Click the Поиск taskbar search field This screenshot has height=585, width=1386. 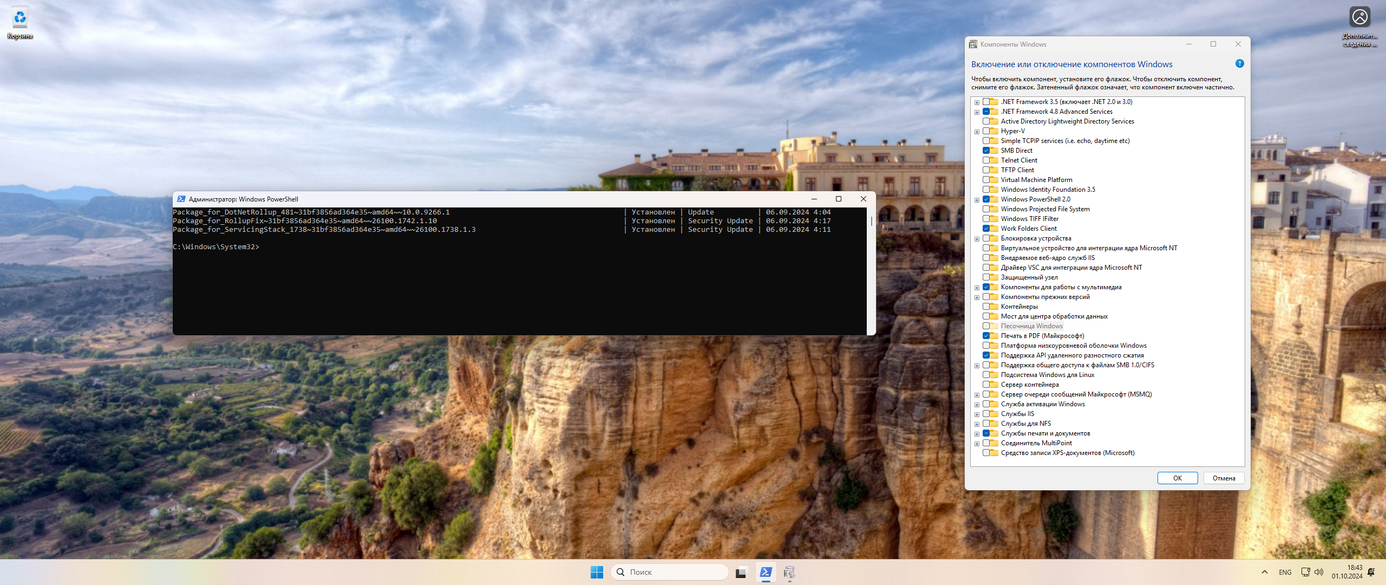(x=669, y=572)
